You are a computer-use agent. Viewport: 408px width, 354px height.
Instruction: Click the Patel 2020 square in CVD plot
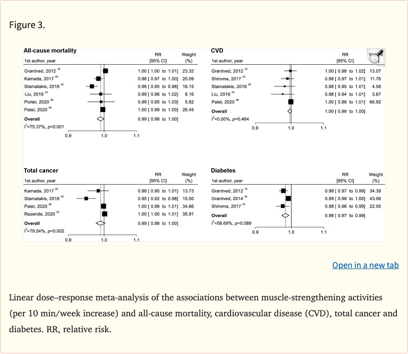pyautogui.click(x=291, y=101)
